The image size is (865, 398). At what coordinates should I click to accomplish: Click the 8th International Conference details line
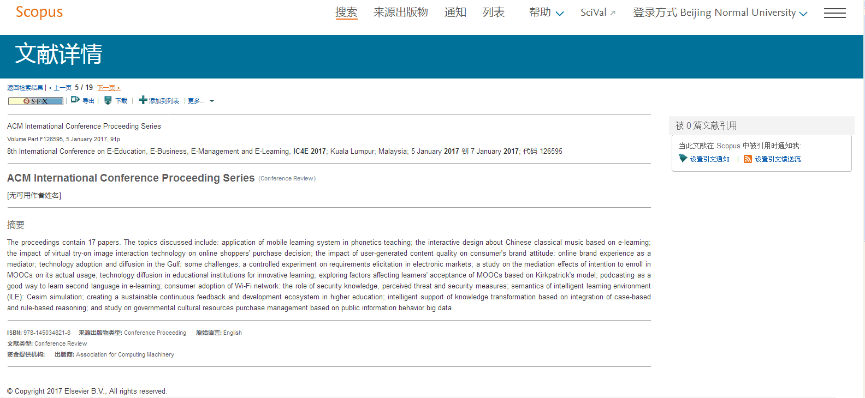pos(285,151)
